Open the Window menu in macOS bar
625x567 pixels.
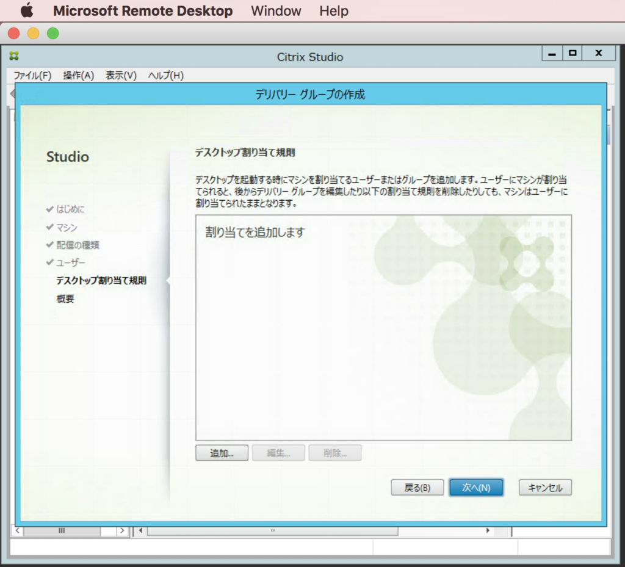(x=276, y=11)
